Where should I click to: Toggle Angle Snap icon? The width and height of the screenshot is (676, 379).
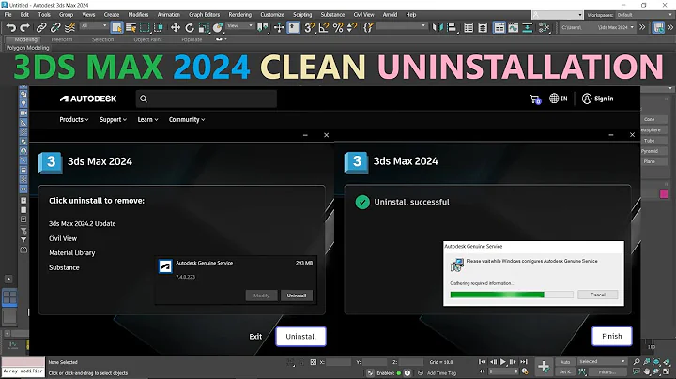pyautogui.click(x=324, y=27)
